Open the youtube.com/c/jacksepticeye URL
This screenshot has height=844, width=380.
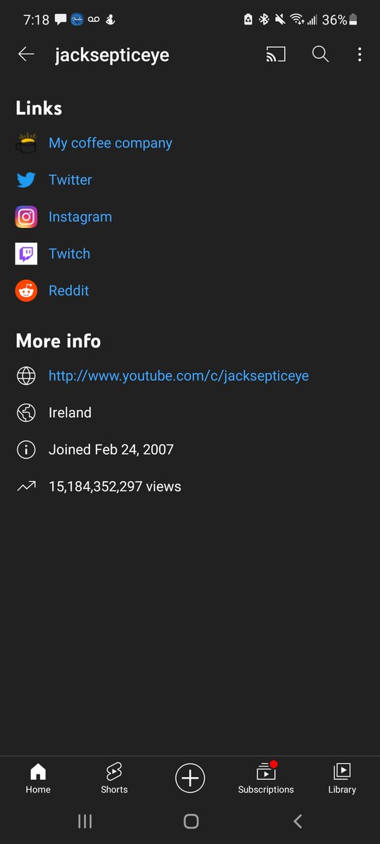click(x=179, y=376)
